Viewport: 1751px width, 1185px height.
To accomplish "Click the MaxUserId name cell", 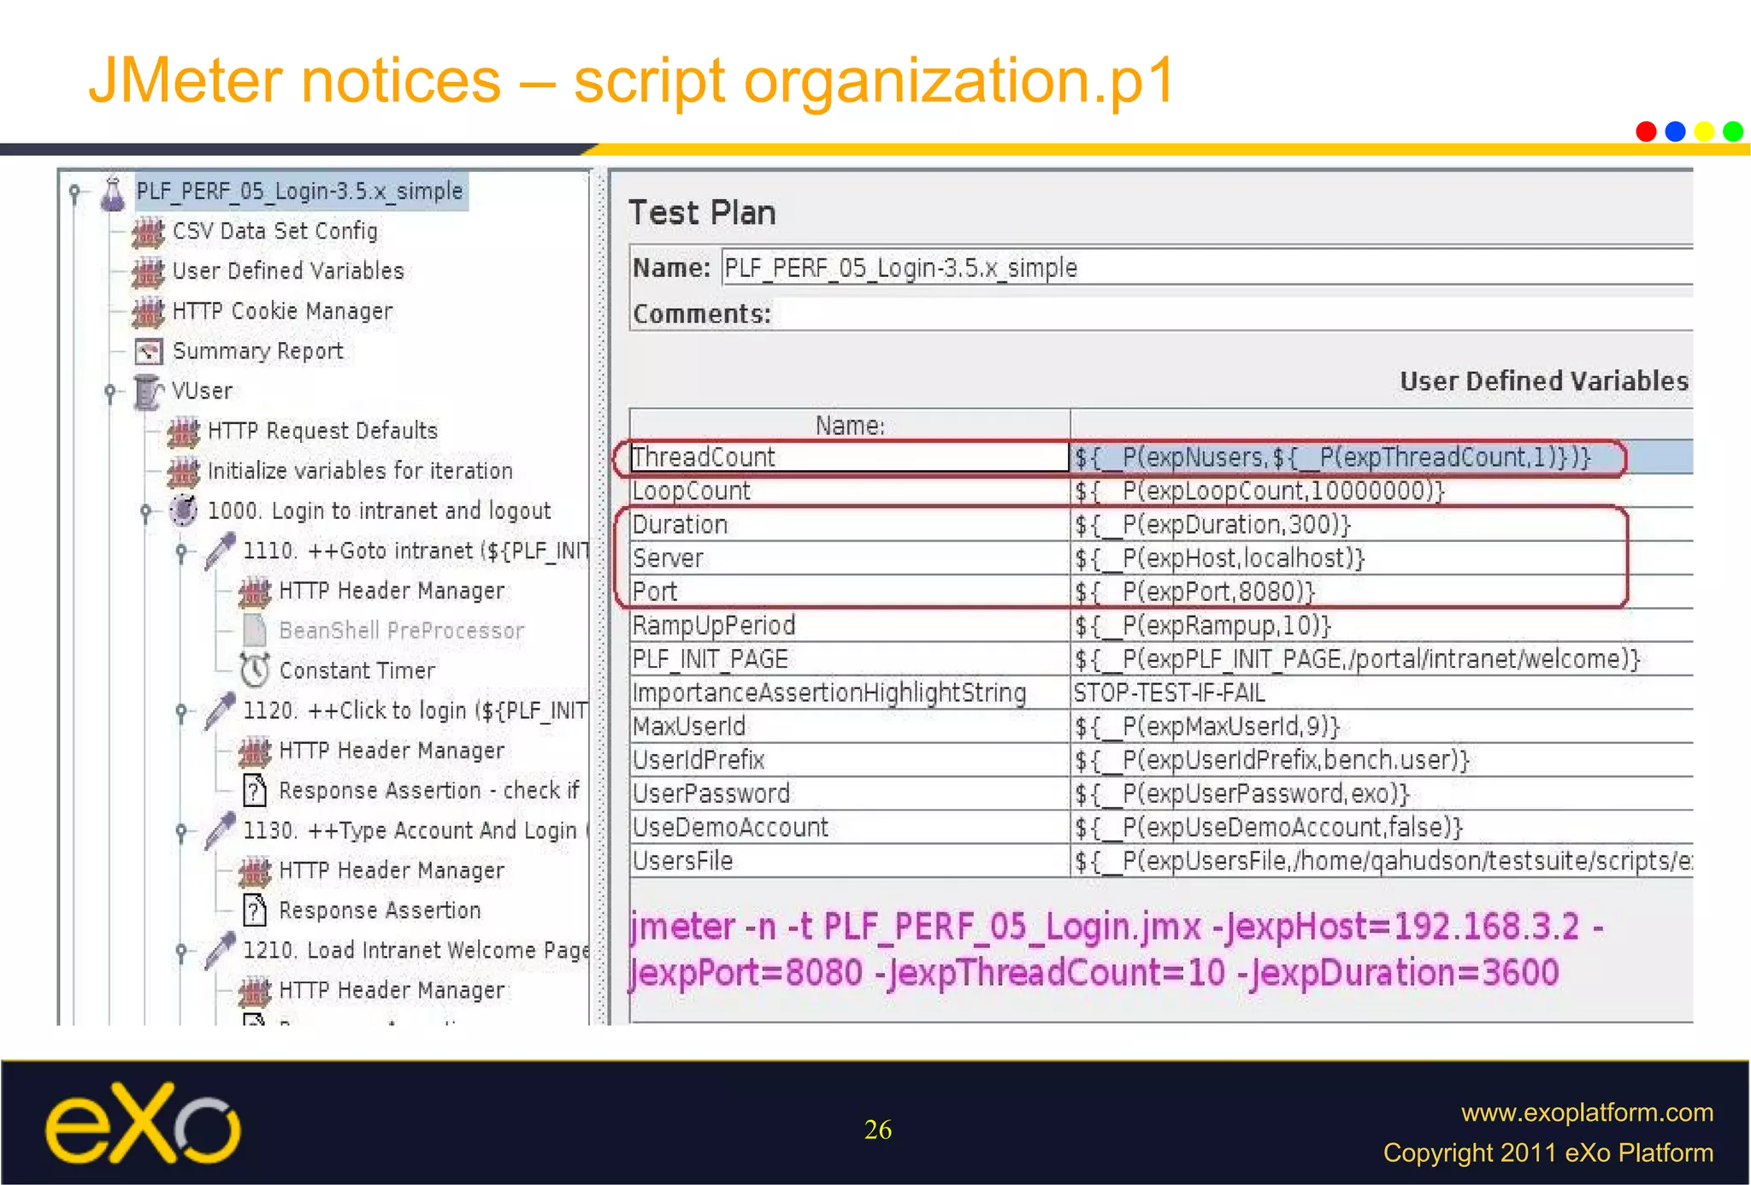I will coord(850,726).
